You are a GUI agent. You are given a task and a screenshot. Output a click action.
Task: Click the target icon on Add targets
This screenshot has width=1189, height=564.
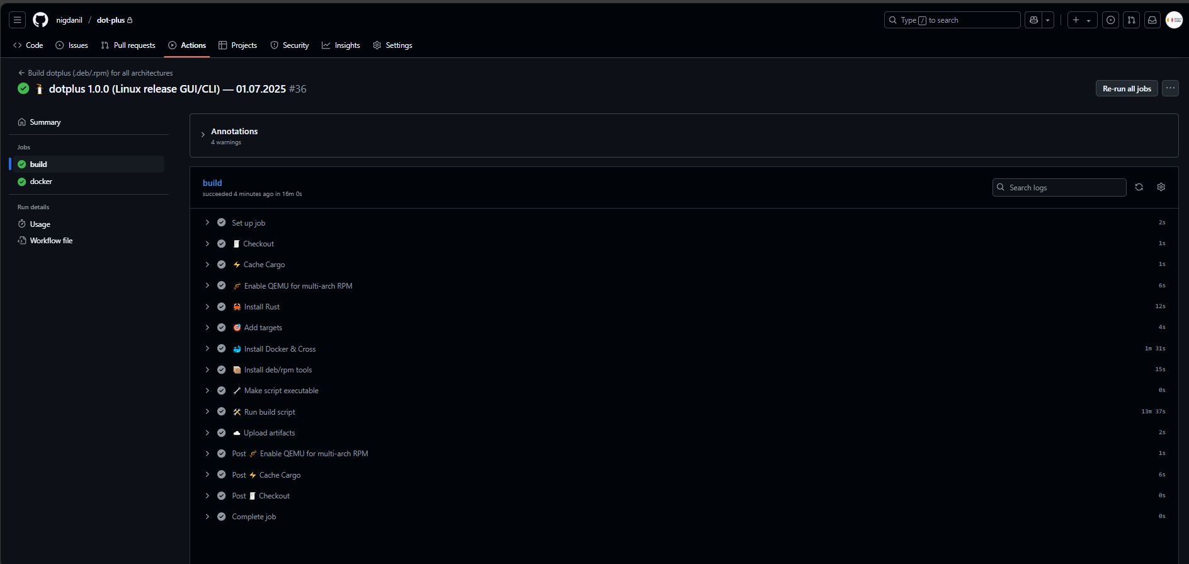pos(237,328)
